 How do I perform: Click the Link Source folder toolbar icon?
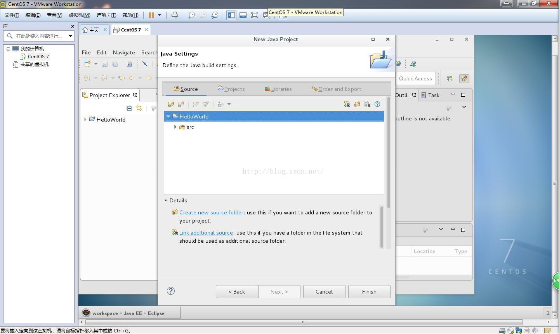(x=181, y=104)
